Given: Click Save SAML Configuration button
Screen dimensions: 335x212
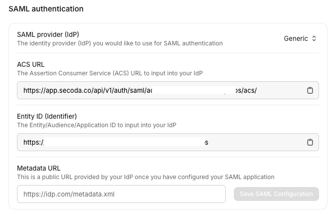Looking at the screenshot, I should [276, 194].
